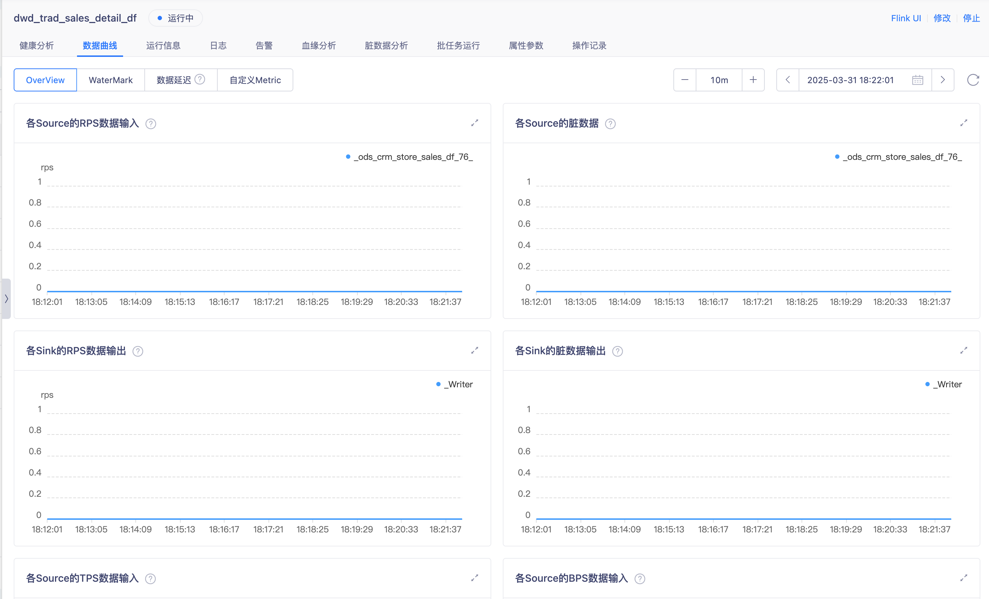The height and width of the screenshot is (599, 989).
Task: Expand the 各Source的脏数据 chart to fullscreen
Action: coord(963,123)
